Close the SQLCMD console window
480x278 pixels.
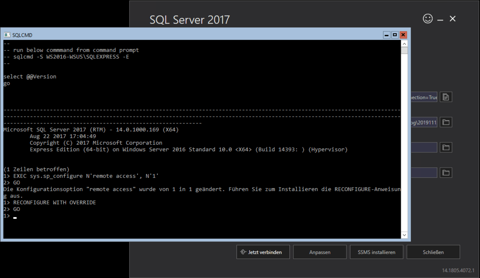(403, 35)
